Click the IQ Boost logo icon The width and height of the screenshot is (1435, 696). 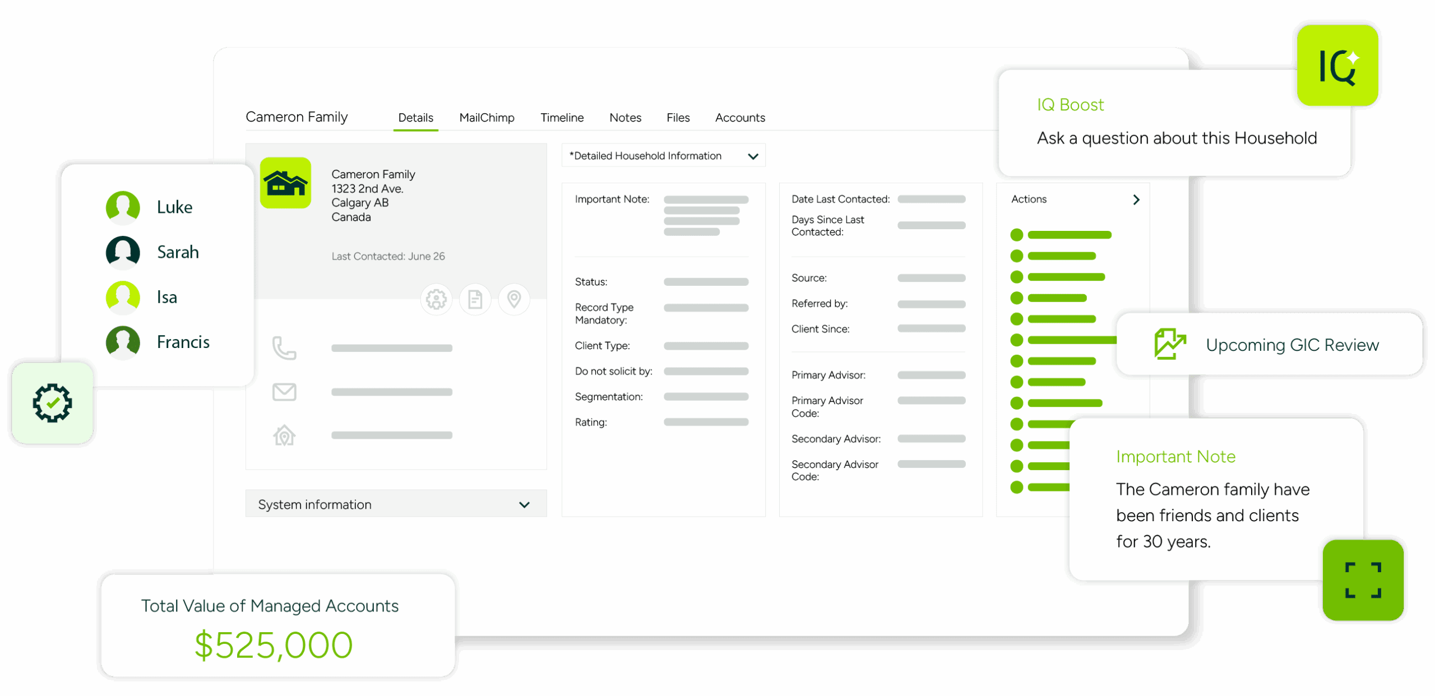(1337, 66)
